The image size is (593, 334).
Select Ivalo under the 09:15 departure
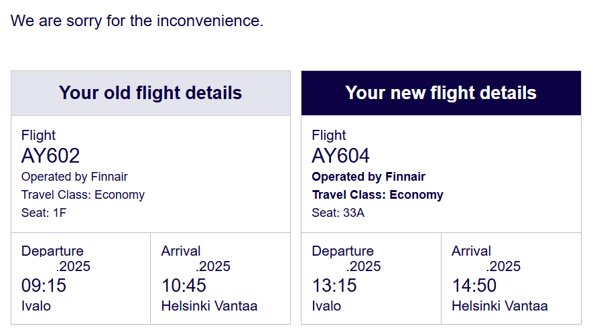click(x=36, y=306)
